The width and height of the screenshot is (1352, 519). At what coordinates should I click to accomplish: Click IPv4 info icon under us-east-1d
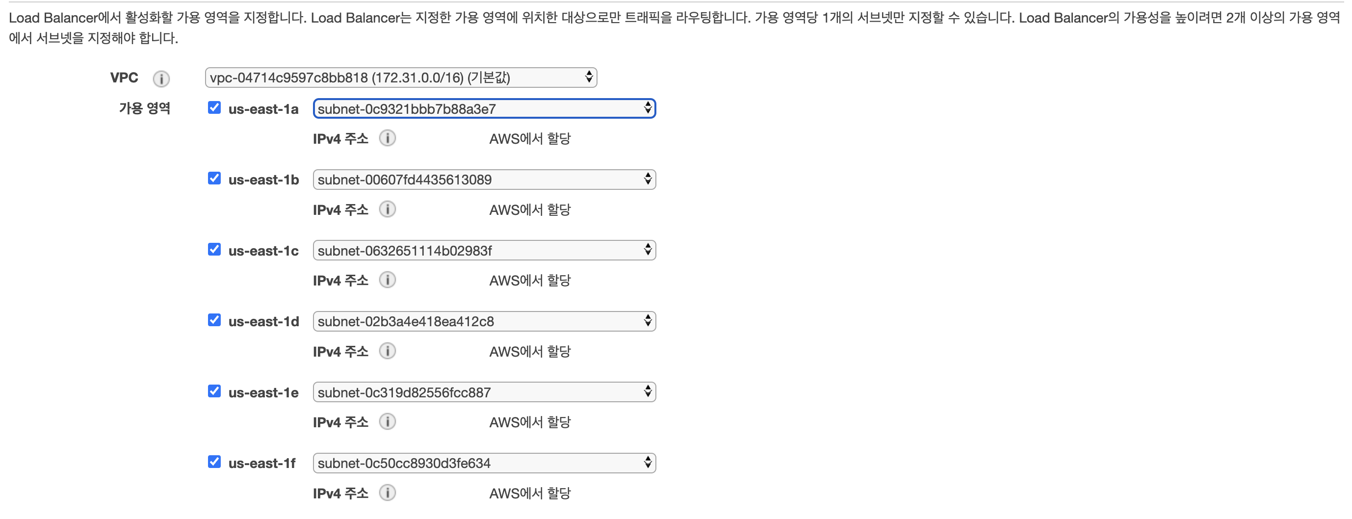tap(388, 351)
